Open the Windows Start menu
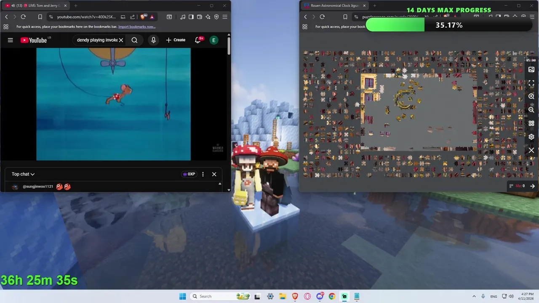539x303 pixels. pos(182,296)
